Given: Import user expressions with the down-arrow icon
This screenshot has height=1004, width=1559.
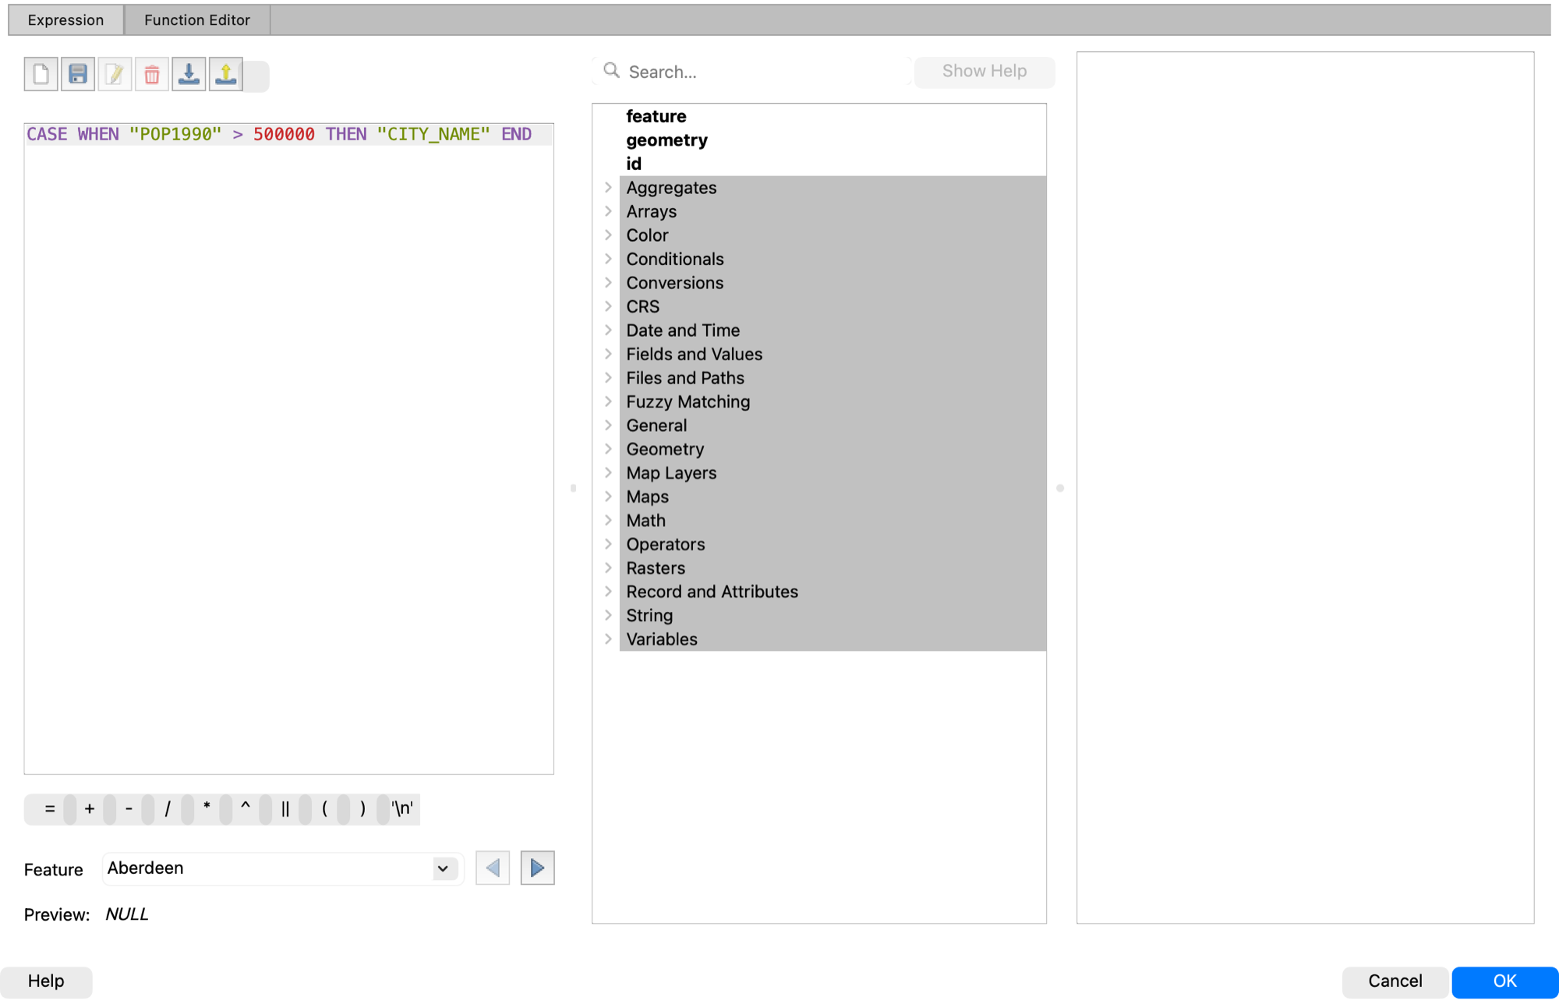Looking at the screenshot, I should coord(189,75).
